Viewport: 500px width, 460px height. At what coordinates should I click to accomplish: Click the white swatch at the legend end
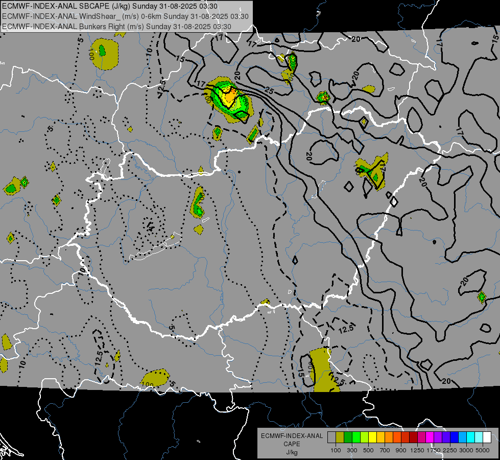point(487,437)
